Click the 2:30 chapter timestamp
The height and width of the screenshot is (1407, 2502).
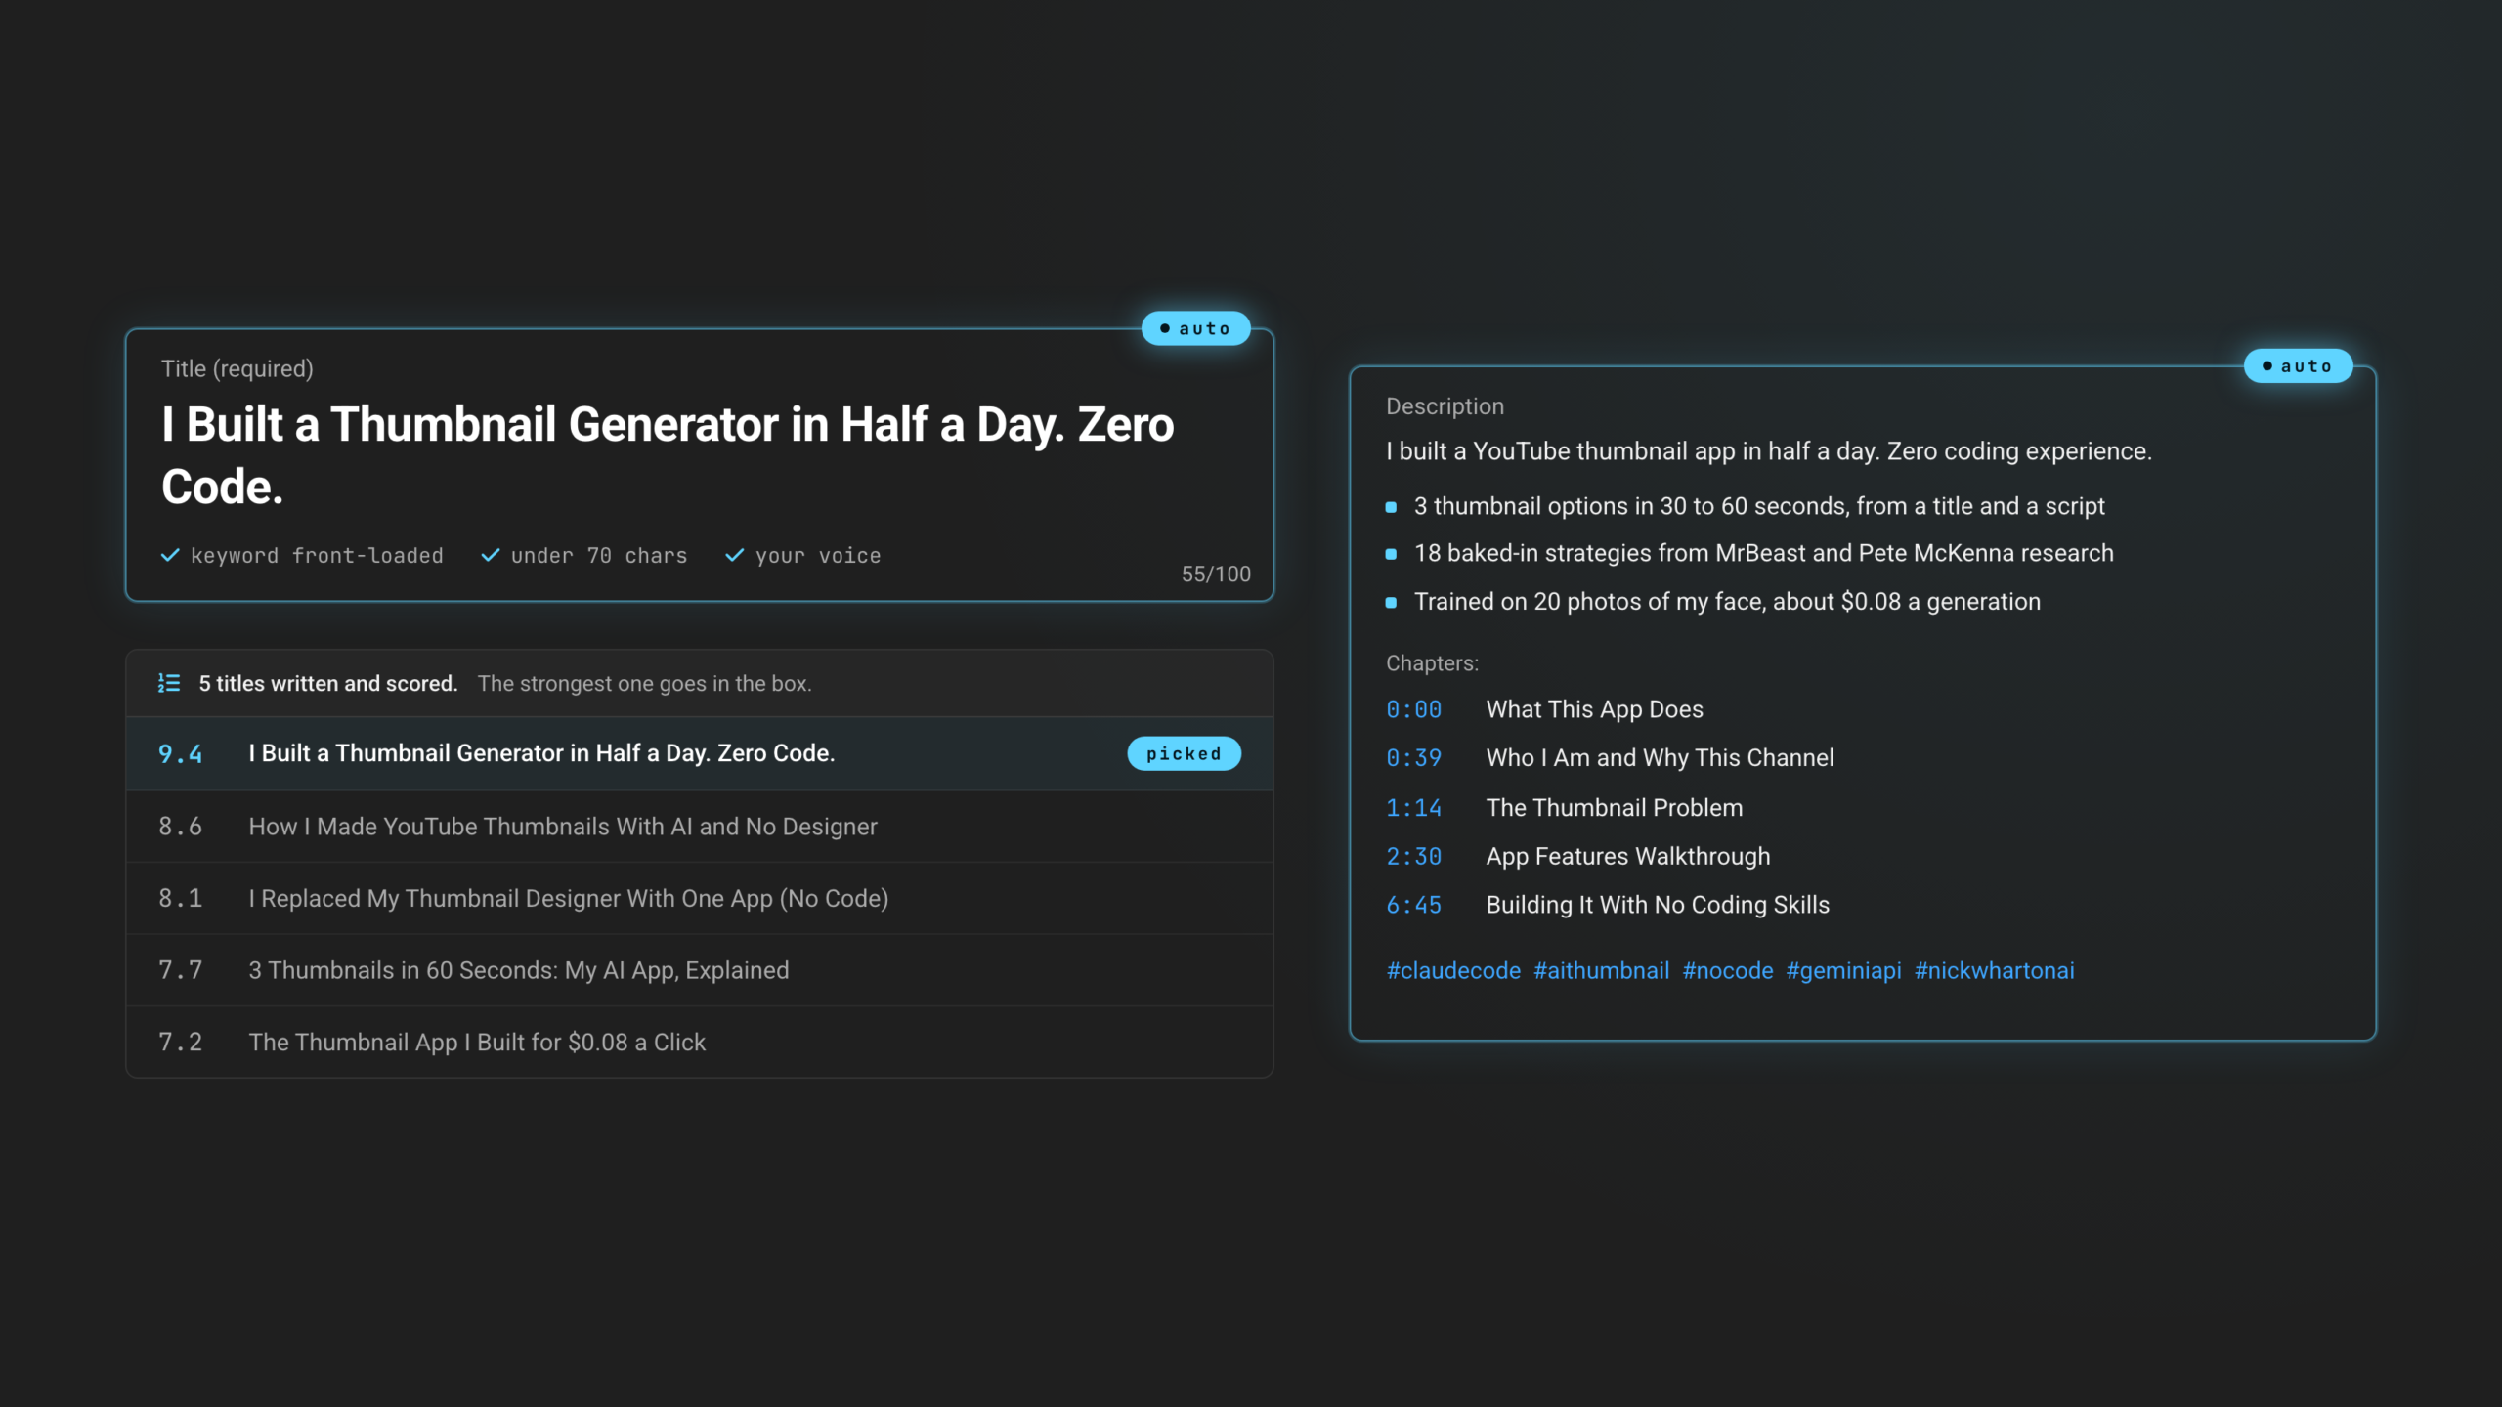click(x=1413, y=857)
